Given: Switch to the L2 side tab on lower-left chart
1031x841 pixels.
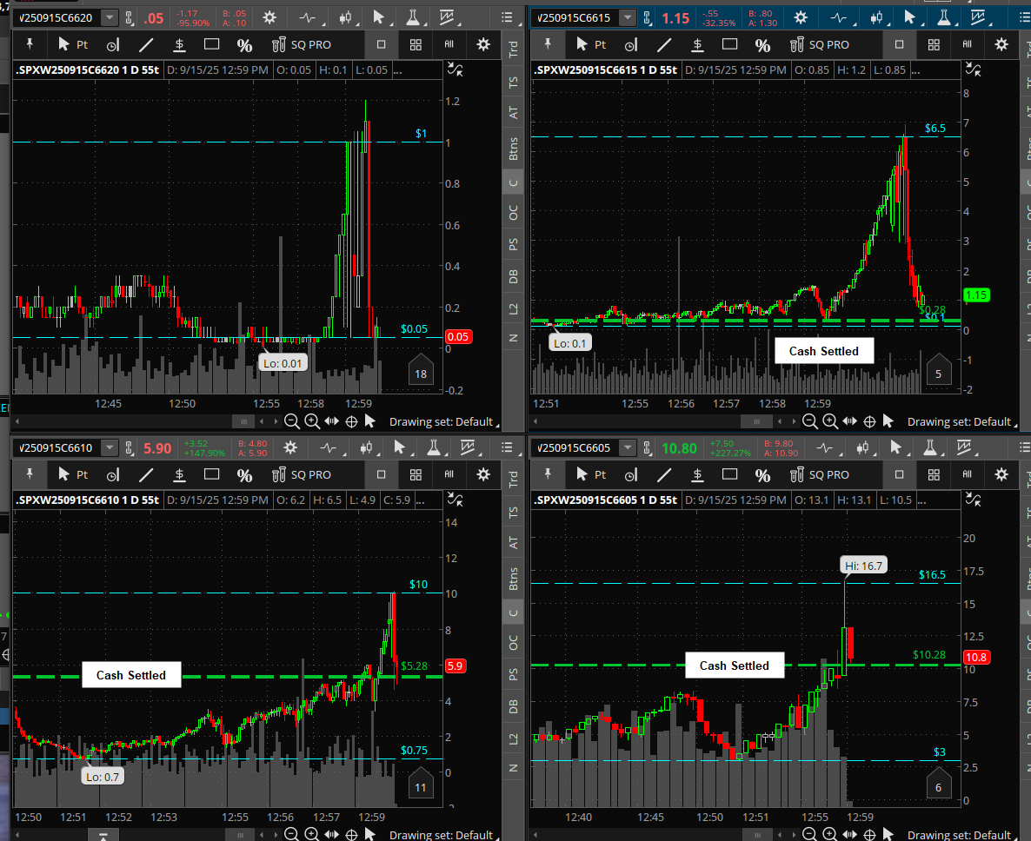Looking at the screenshot, I should (513, 738).
